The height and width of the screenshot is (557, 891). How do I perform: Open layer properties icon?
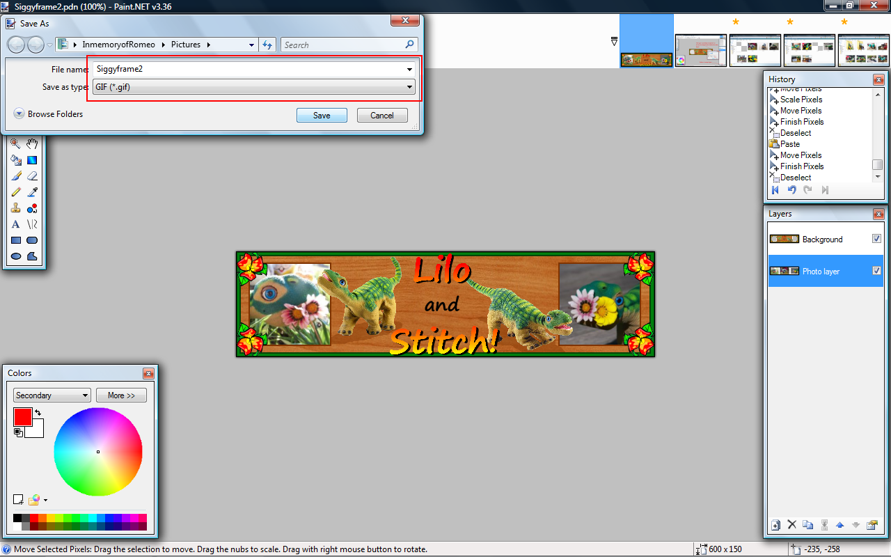coord(872,525)
